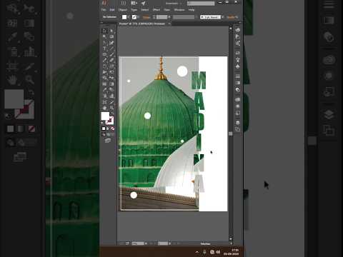The height and width of the screenshot is (257, 343).
Task: Activate the Stroke box in toolbar
Action: click(x=110, y=121)
